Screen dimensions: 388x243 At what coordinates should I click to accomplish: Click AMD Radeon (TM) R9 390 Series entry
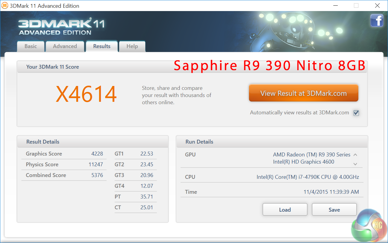[311, 155]
